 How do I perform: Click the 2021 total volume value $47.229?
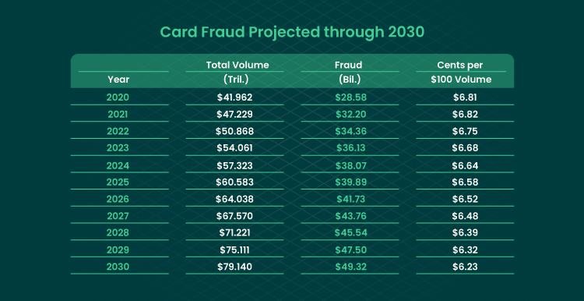(x=234, y=115)
